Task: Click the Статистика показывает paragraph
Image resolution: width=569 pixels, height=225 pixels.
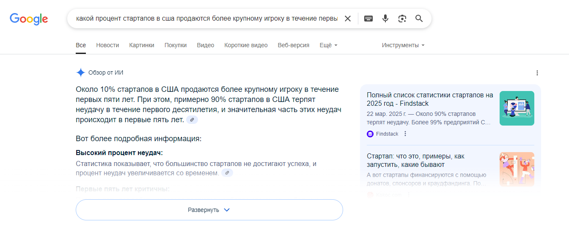Action: tap(196, 168)
